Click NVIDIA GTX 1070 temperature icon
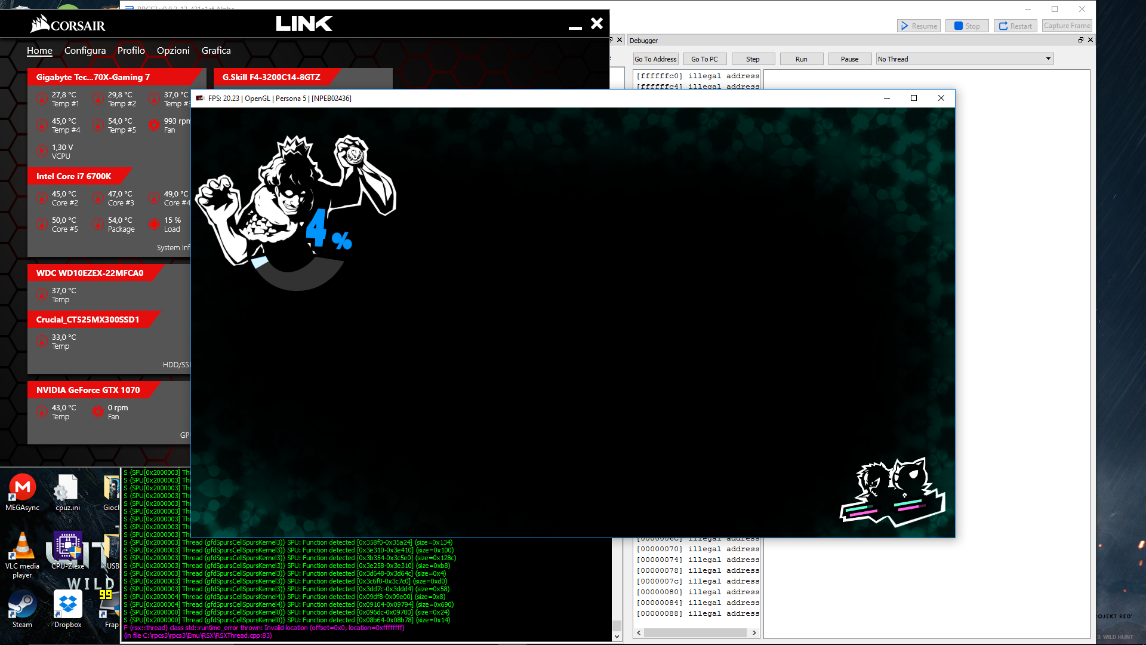 (41, 411)
